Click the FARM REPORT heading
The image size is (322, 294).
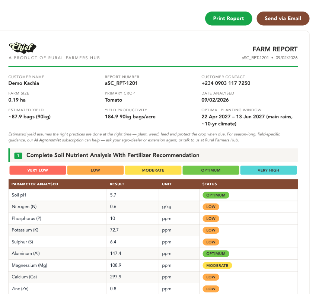[x=275, y=49]
